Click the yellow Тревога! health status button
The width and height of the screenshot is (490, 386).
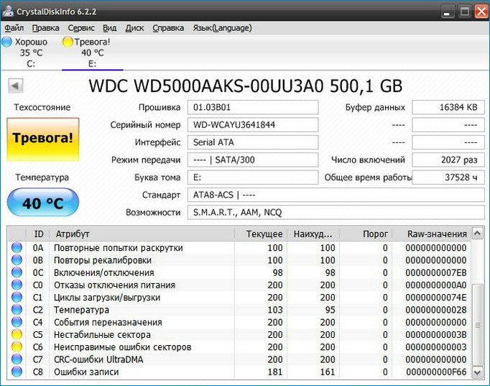click(x=42, y=139)
